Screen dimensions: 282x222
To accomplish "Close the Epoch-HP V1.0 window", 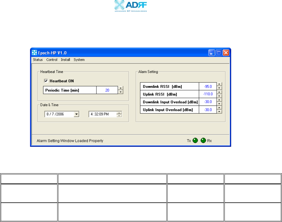I will click(226, 53).
